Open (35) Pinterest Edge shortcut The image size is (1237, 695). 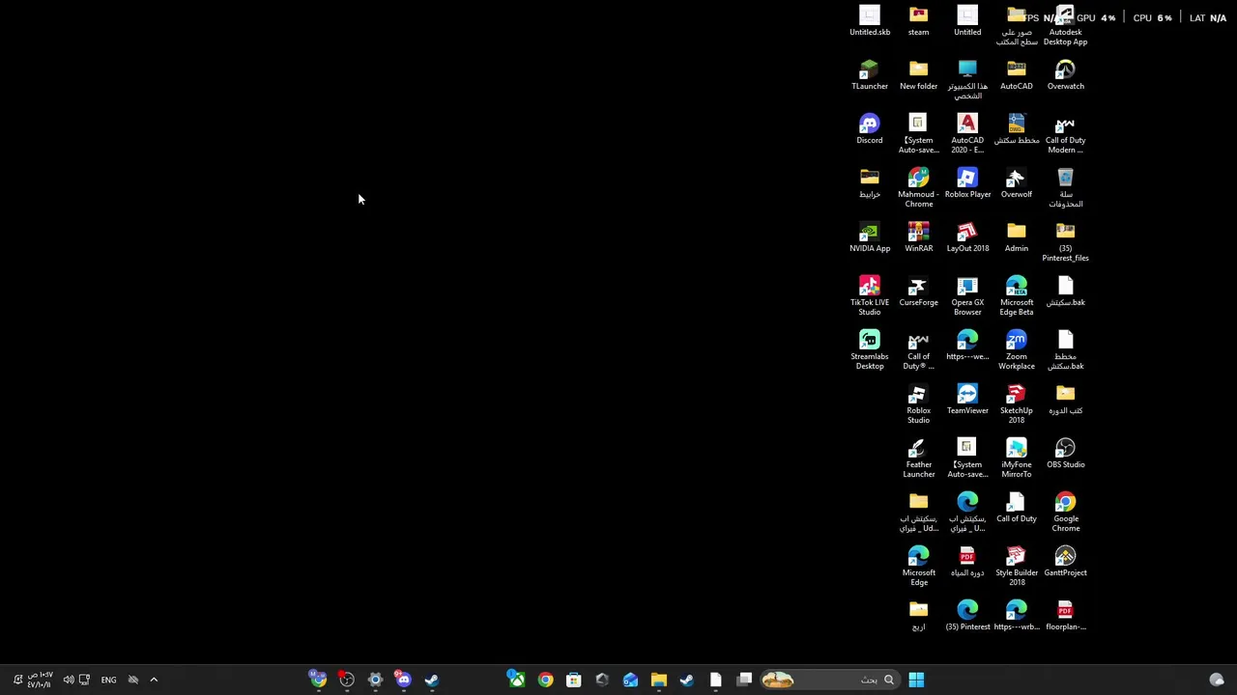(967, 616)
